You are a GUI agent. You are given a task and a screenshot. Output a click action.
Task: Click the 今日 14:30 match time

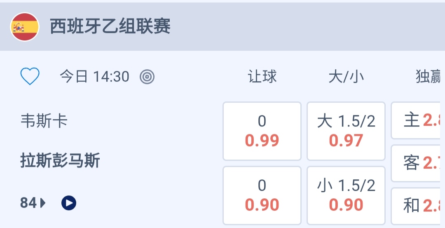click(x=94, y=77)
